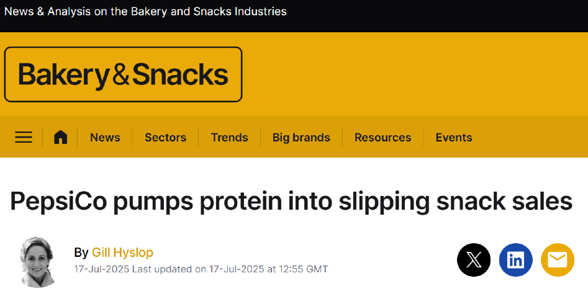Viewport: 588px width, 304px height.
Task: Click the word By before author name
Action: tap(81, 253)
